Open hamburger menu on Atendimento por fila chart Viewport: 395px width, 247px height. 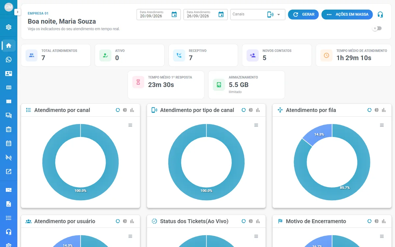click(x=382, y=125)
